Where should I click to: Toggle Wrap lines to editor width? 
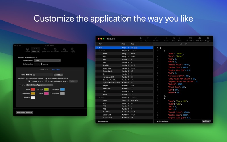point(46,78)
